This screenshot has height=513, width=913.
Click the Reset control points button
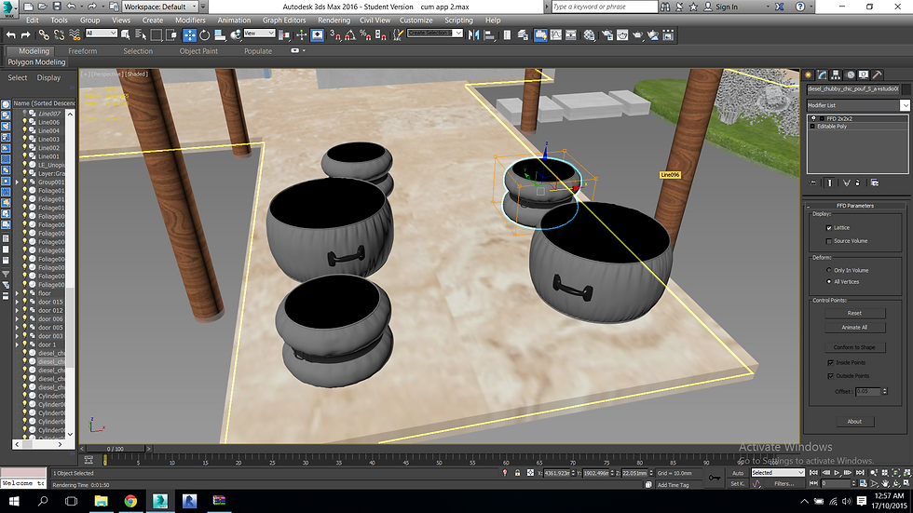tap(855, 313)
